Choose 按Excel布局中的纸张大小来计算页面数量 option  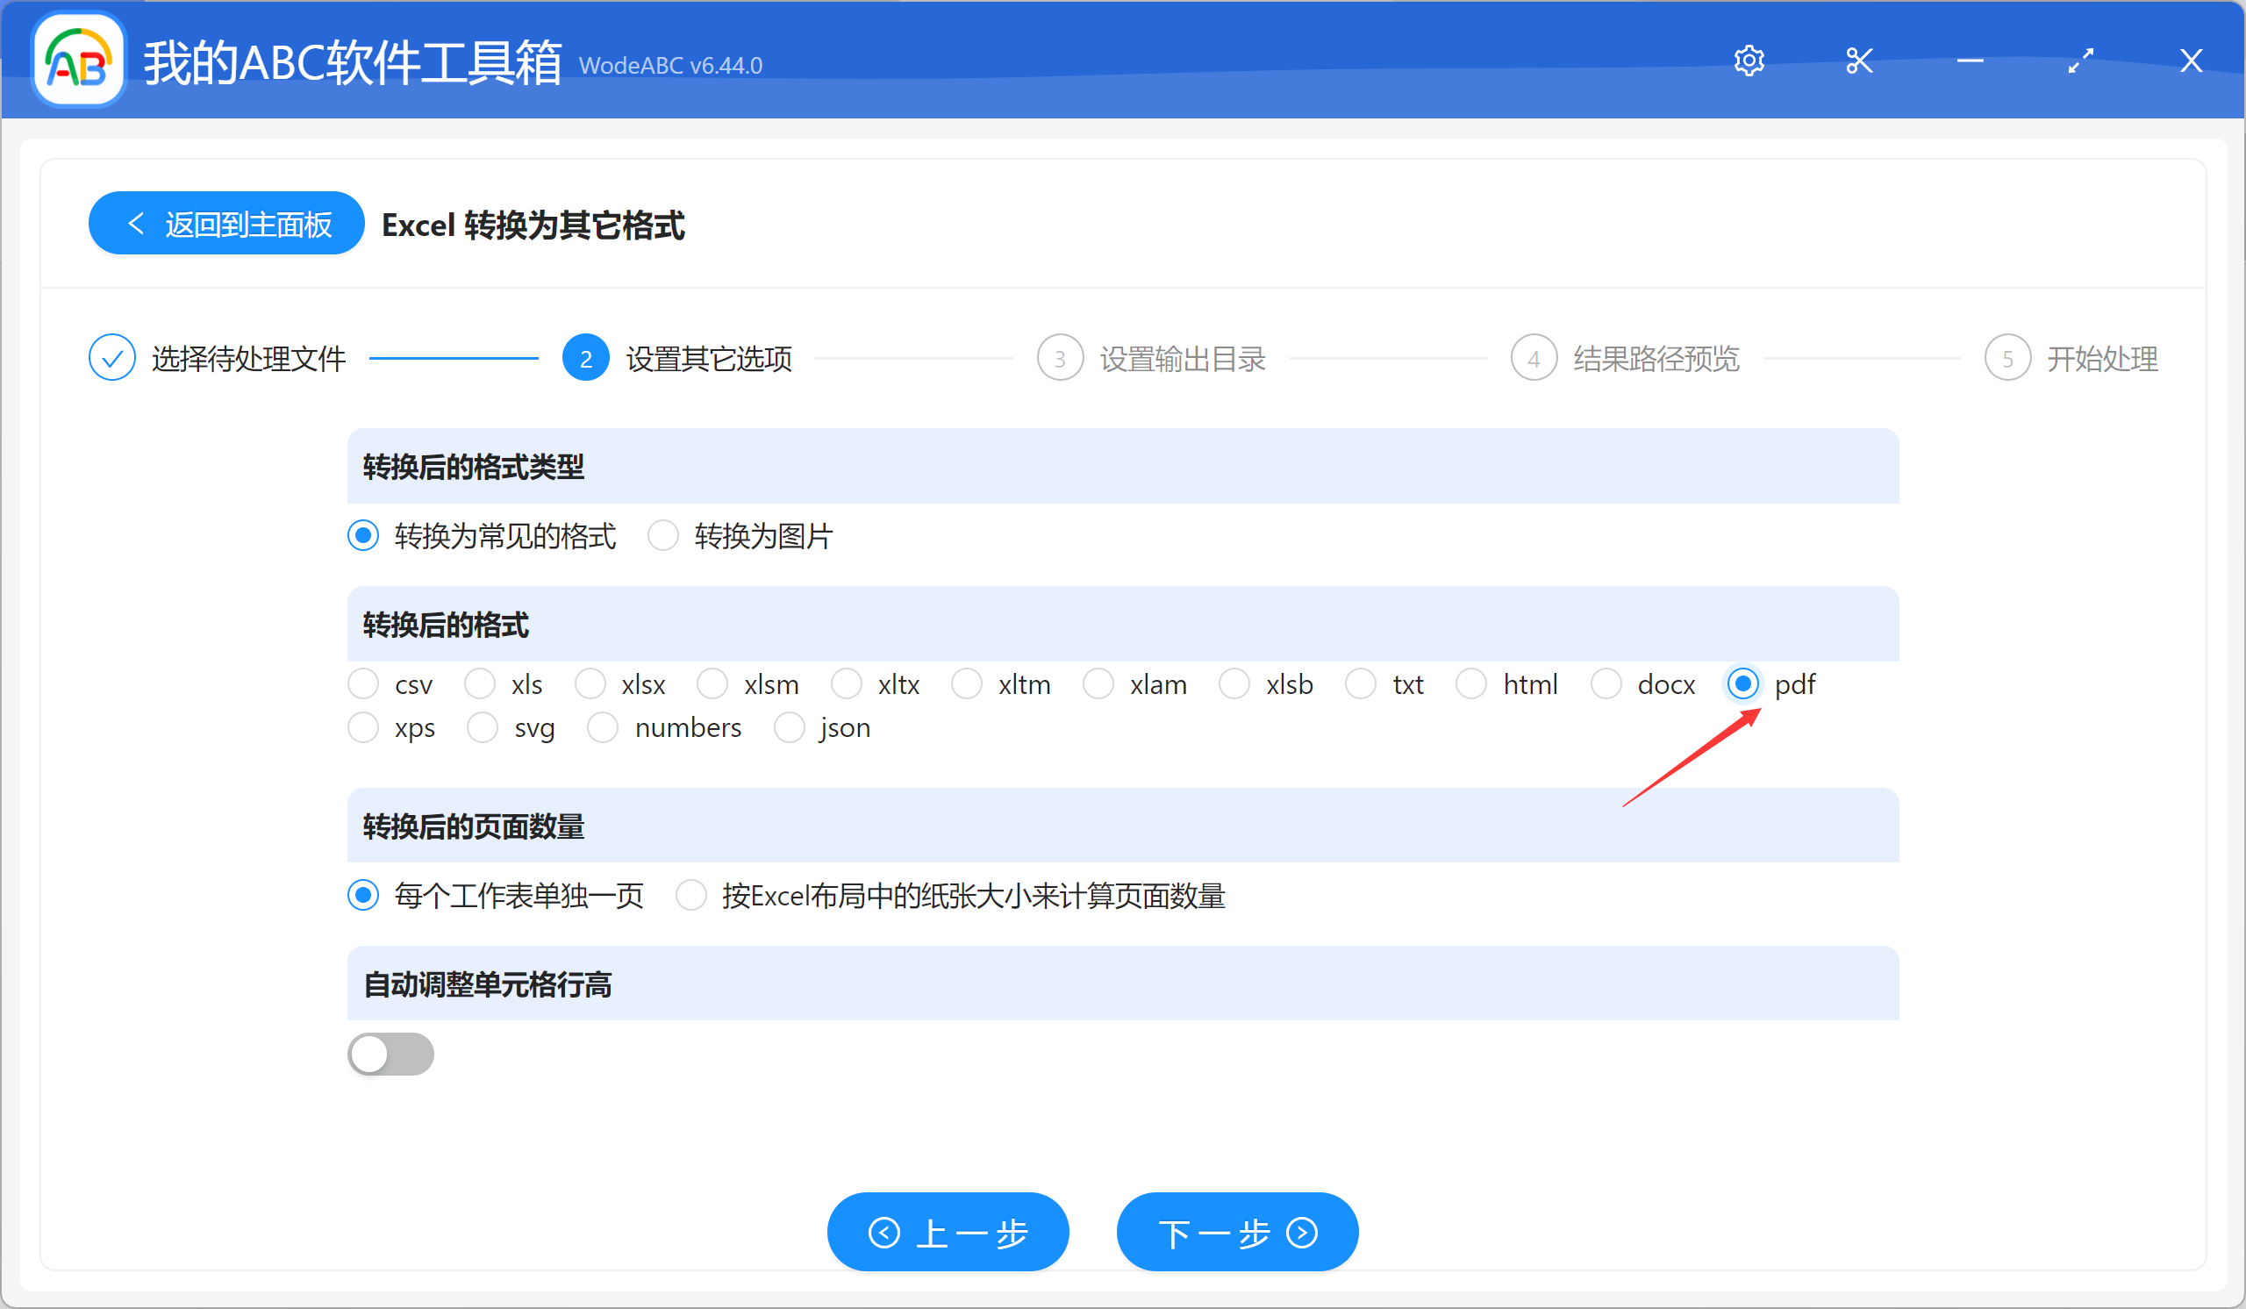691,896
